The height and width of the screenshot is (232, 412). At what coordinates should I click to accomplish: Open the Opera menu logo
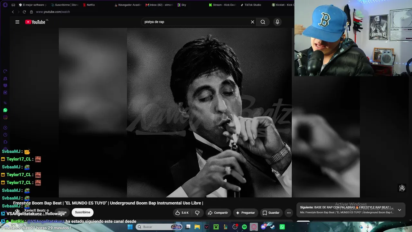(5, 5)
